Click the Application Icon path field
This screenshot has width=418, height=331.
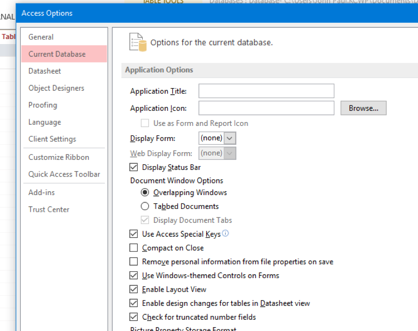tap(266, 108)
